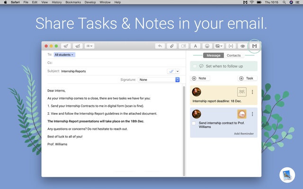Attach a file with the paperclip icon

click(x=171, y=46)
